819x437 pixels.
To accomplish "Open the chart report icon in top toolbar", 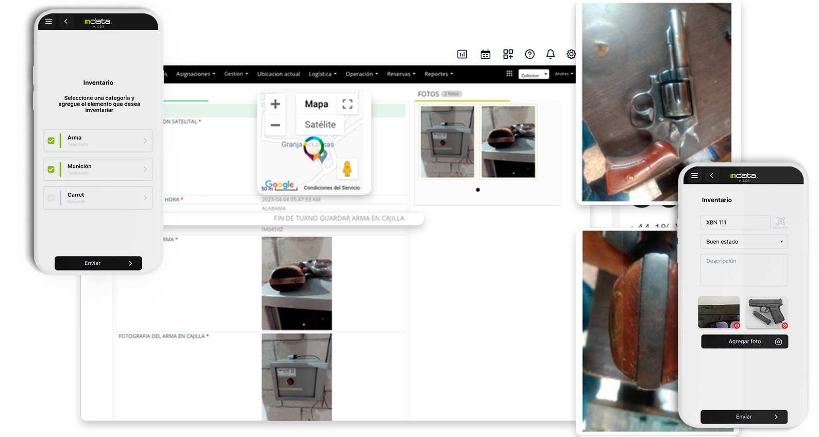I will 462,54.
